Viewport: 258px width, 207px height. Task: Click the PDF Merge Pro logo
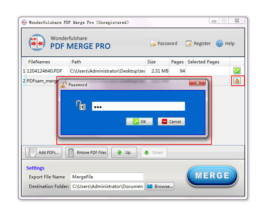pyautogui.click(x=37, y=42)
